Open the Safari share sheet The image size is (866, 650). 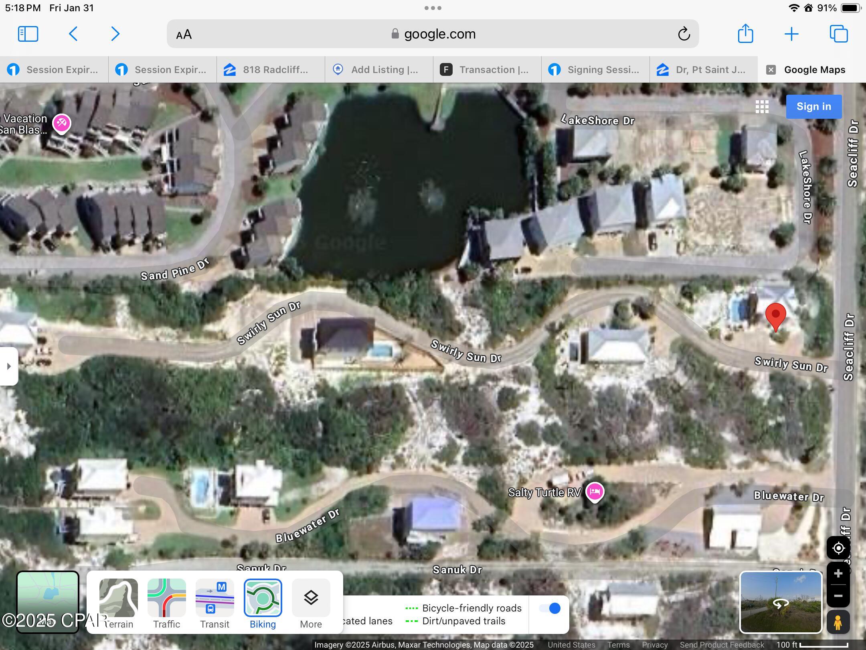(745, 34)
